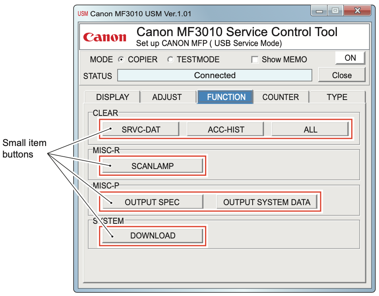Click 'Set up CANON MFP ( USB Service Mode)' text
The height and width of the screenshot is (296, 379).
209,43
